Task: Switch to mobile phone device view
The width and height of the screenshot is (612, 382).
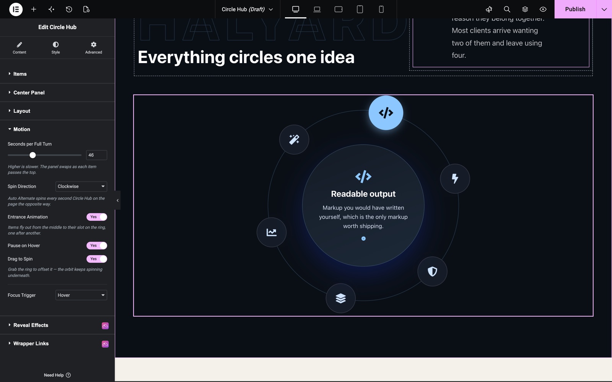Action: (381, 9)
